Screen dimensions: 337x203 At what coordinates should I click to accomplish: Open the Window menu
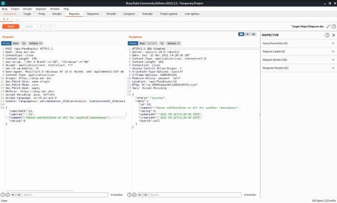pos(55,9)
